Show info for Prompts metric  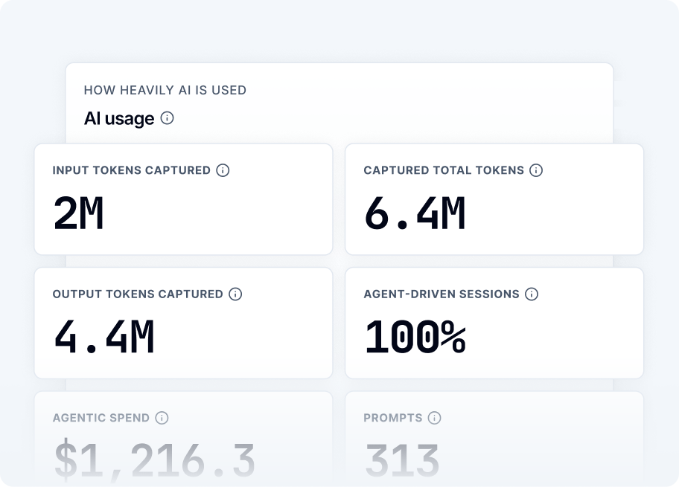(434, 418)
